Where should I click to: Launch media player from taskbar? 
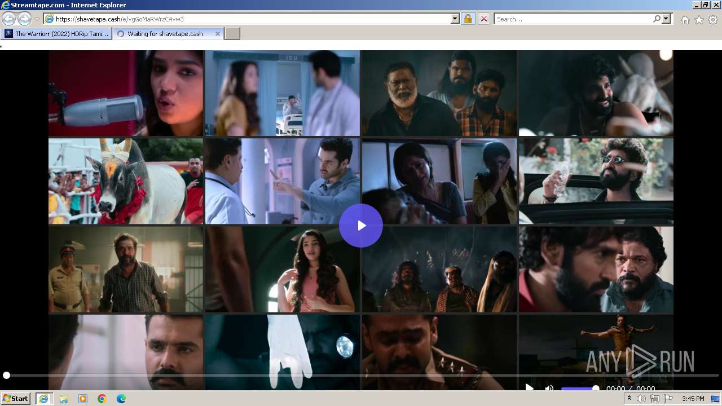[x=83, y=399]
